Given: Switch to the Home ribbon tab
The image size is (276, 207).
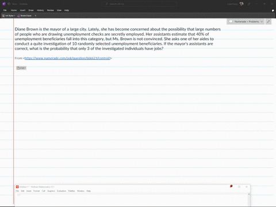Looking at the screenshot, I should tap(14, 10).
